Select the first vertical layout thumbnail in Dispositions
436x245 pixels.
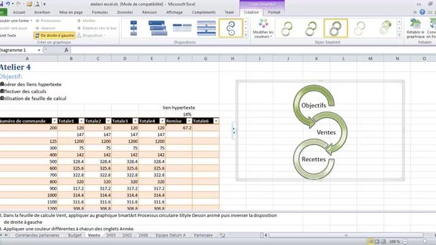point(134,29)
